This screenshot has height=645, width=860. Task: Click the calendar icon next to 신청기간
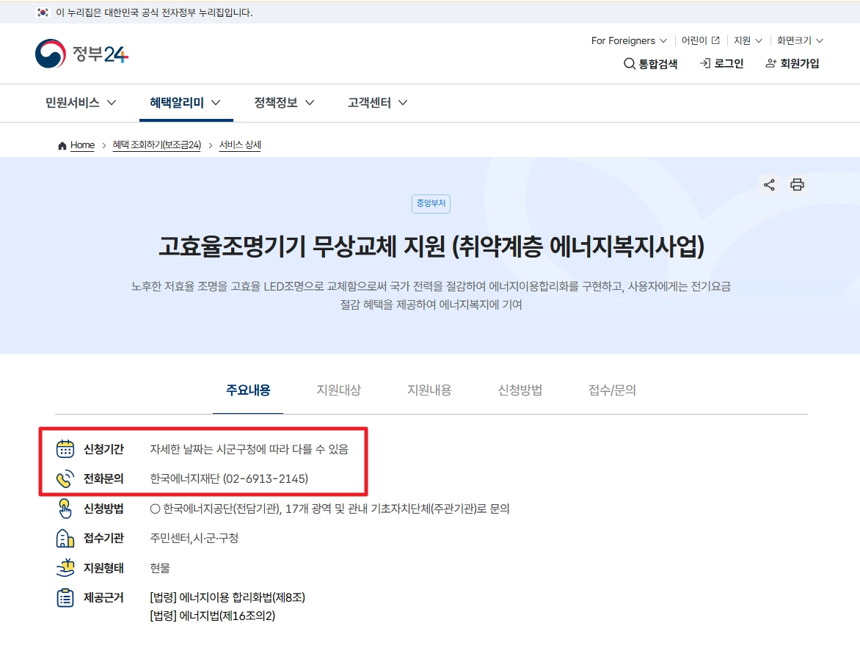(65, 448)
